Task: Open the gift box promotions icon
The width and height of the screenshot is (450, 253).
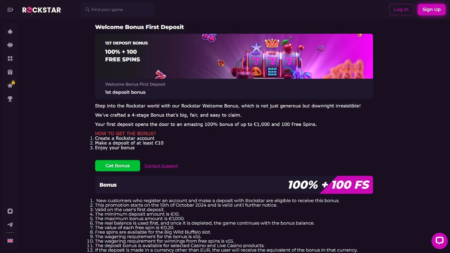Action: coord(10,72)
